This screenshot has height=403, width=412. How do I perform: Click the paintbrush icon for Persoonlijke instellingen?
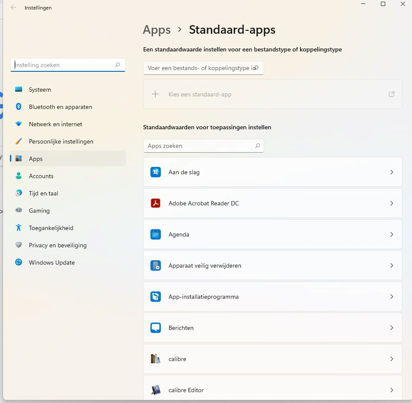pos(19,141)
